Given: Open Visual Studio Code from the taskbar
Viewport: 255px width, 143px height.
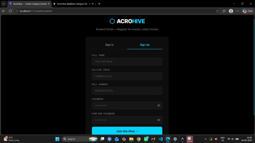Looking at the screenshot, I should (x=160, y=139).
